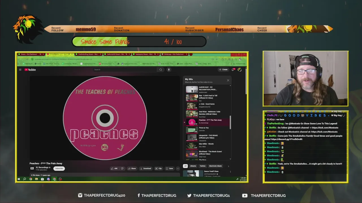Open Windows taskbar search

pyautogui.click(x=25, y=179)
